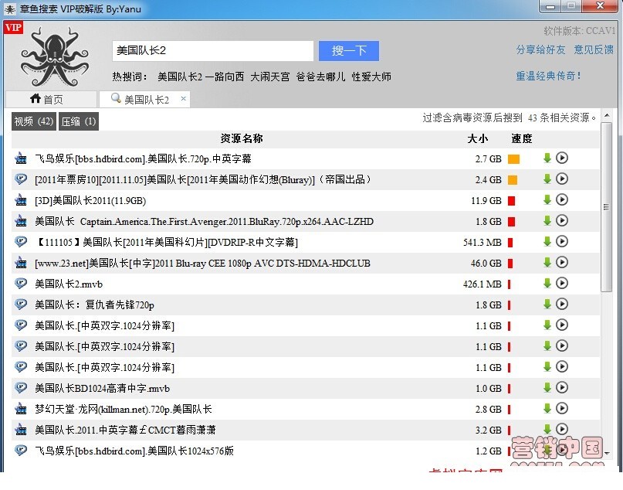
Task: Play 飞鸟娱乐 美国队长.720p.中英字幕
Action: 562,158
